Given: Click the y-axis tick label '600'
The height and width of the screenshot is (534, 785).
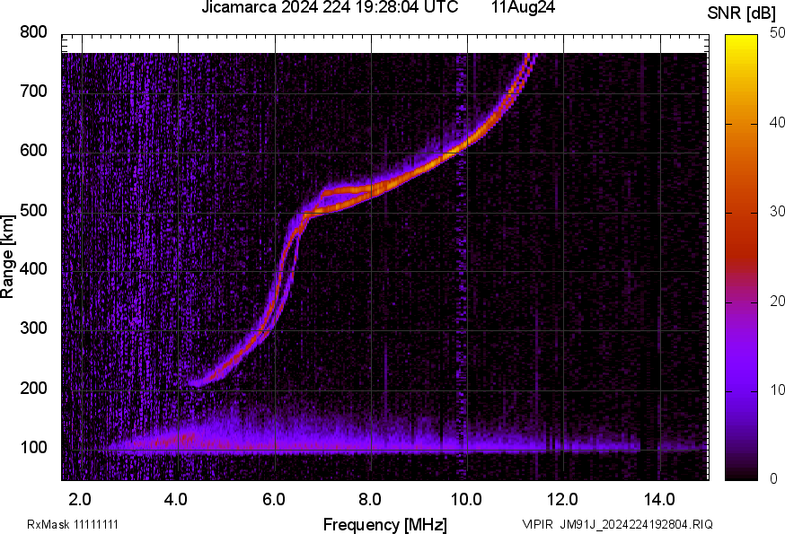Looking at the screenshot, I should pos(33,151).
